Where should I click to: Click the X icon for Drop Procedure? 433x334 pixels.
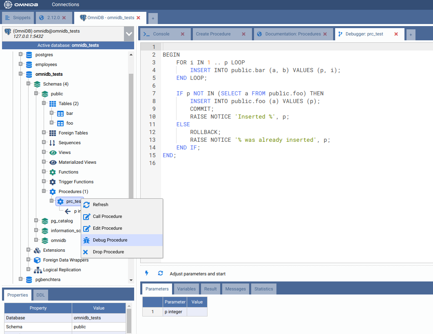tap(86, 252)
